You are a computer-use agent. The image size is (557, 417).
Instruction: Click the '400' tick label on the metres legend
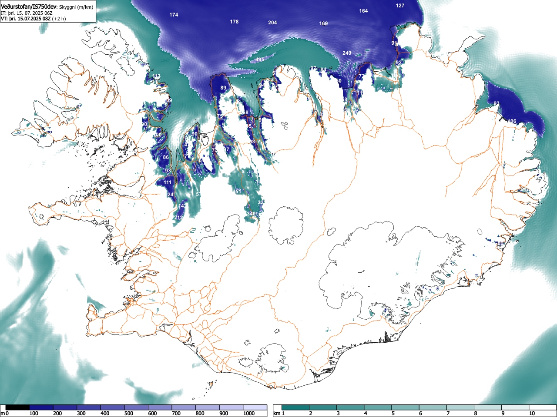105,414
